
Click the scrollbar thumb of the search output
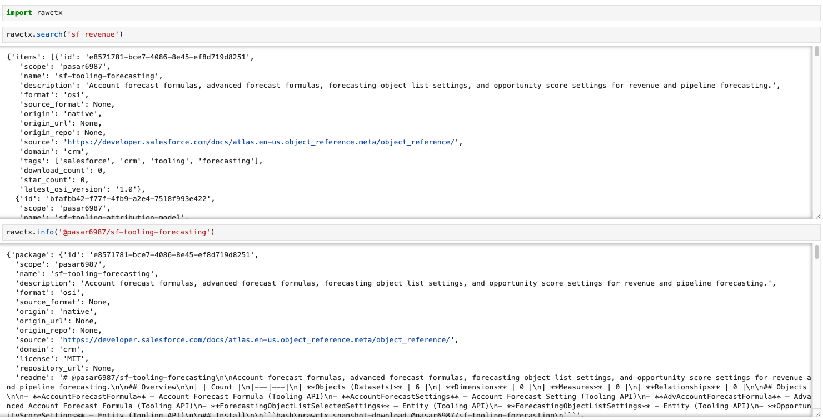817,52
